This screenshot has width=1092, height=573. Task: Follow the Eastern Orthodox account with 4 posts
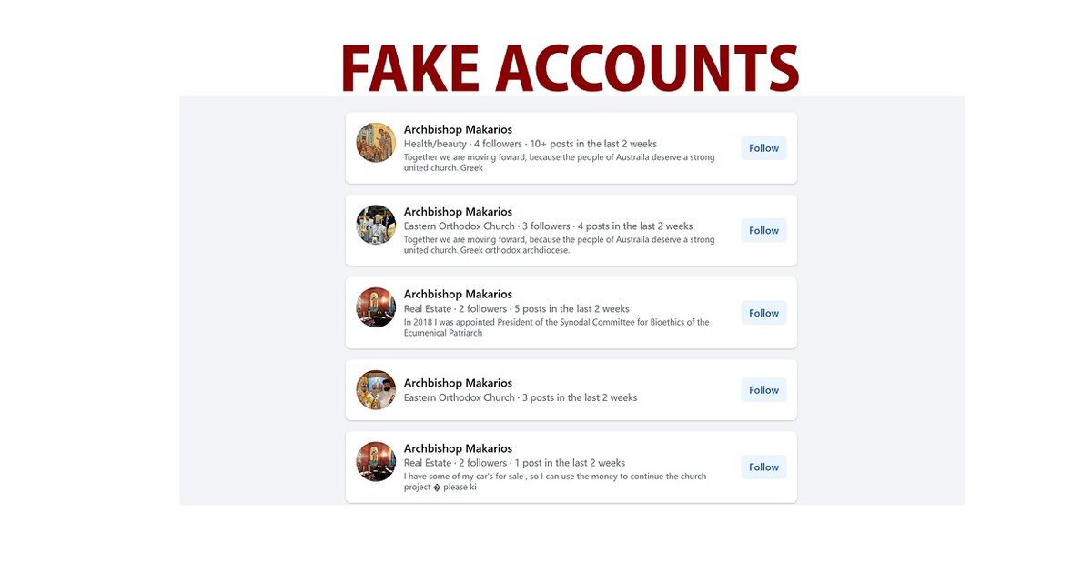tap(763, 231)
